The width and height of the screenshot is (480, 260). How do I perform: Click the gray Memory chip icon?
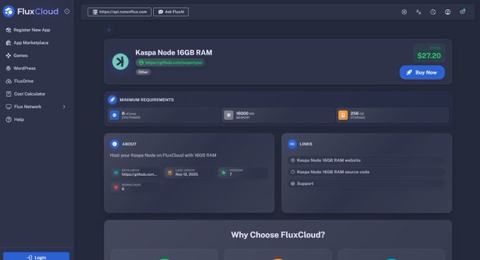click(x=229, y=115)
